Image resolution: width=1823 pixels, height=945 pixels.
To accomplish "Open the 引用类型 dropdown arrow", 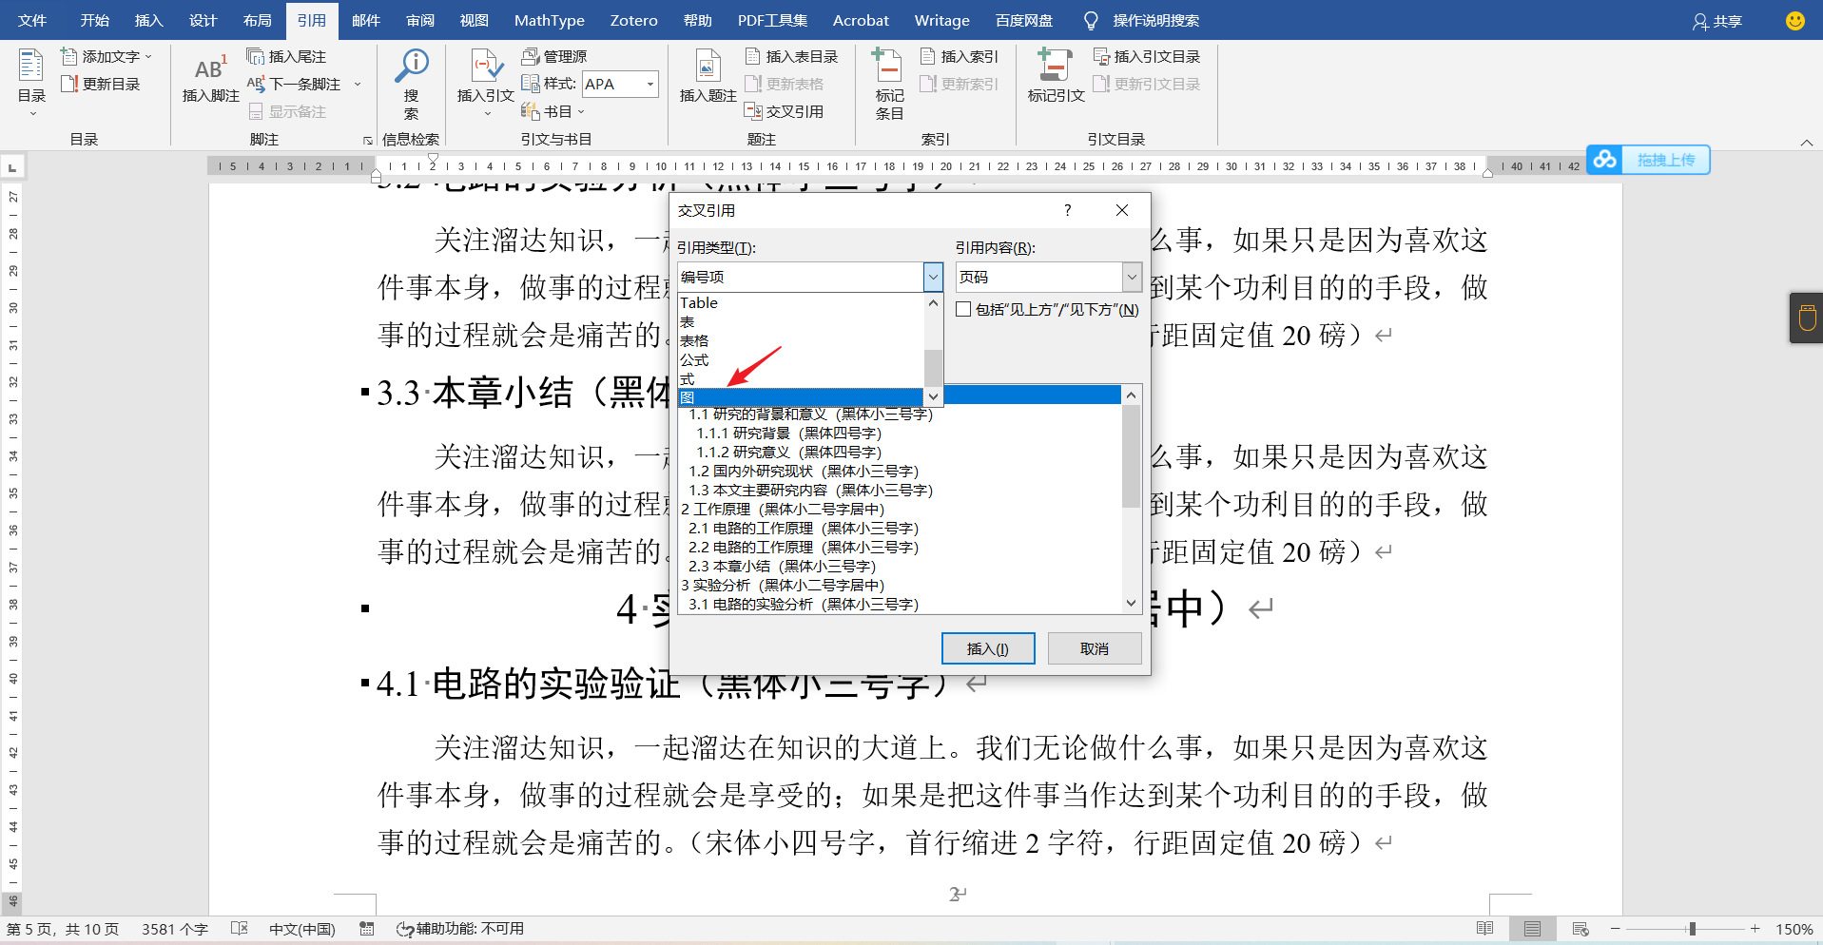I will [933, 277].
